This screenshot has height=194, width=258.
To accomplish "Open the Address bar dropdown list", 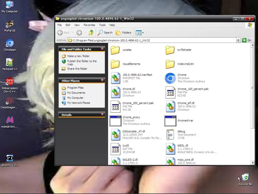I will 238,40.
